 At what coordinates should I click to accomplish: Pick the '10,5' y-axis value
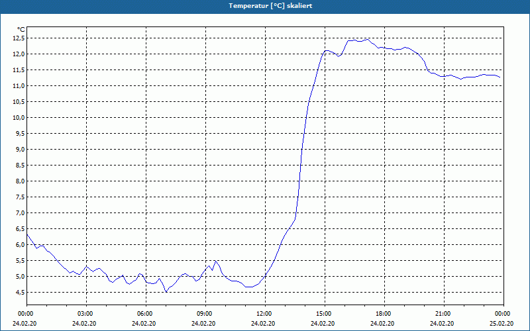[x=19, y=102]
